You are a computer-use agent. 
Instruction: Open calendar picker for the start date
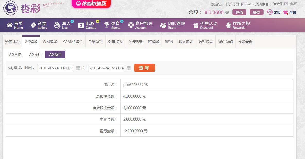click(79, 68)
